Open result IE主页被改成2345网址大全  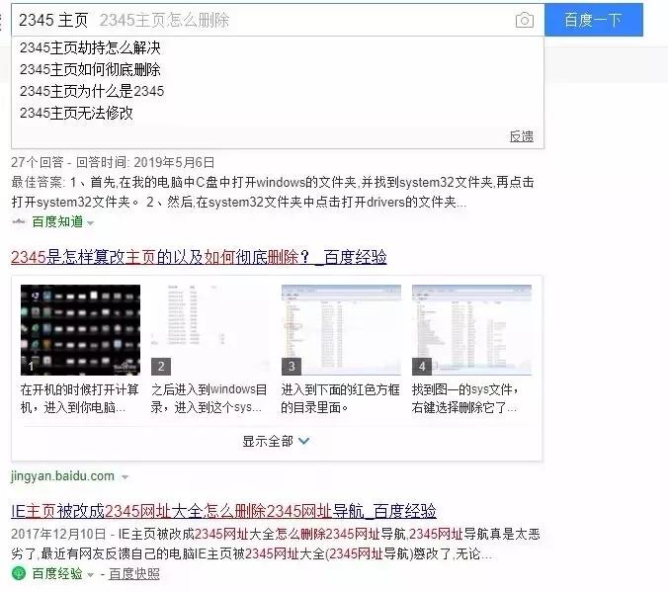click(x=222, y=511)
